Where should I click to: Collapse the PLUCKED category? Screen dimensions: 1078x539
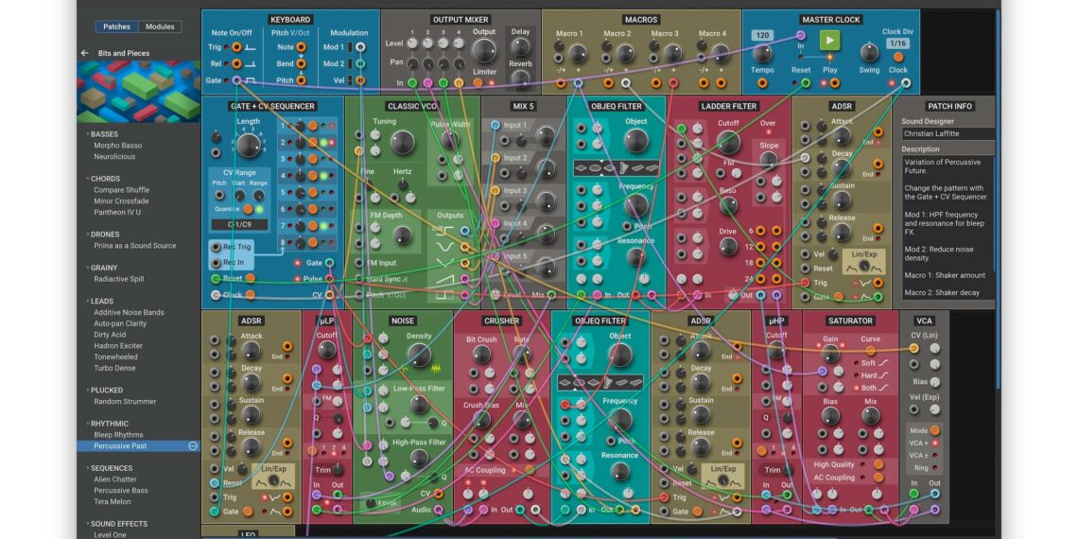[x=87, y=391]
